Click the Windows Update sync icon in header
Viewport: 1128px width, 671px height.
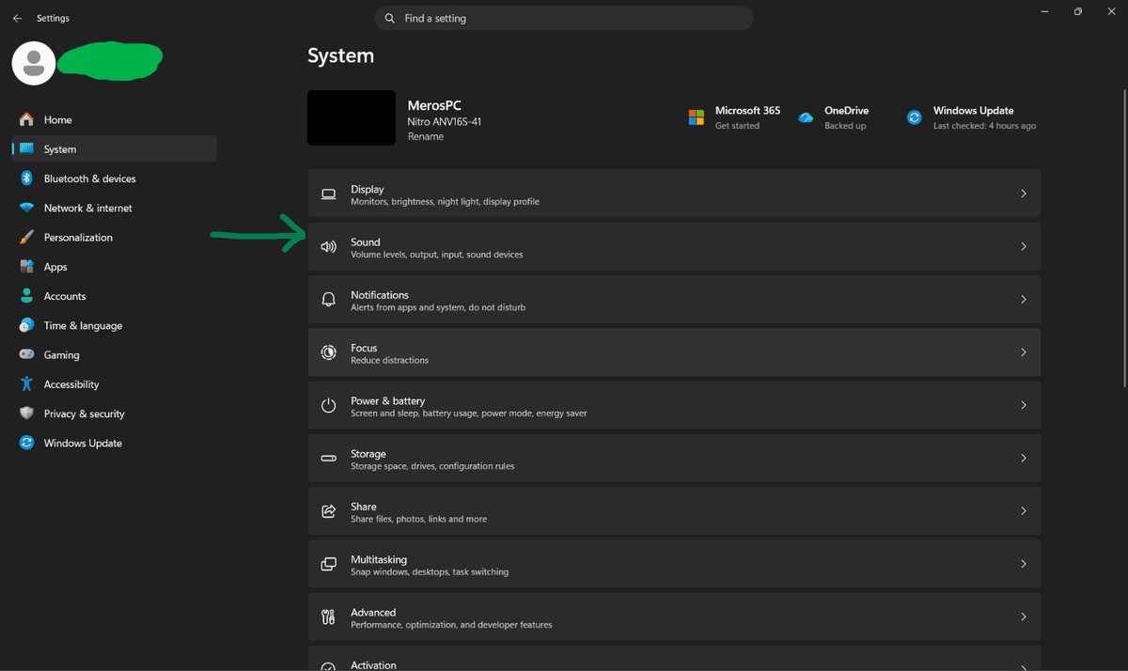[x=915, y=117]
